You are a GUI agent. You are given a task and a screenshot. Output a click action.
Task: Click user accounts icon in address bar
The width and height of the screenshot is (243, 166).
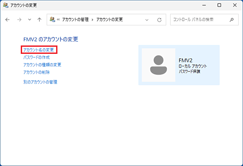click(x=53, y=19)
